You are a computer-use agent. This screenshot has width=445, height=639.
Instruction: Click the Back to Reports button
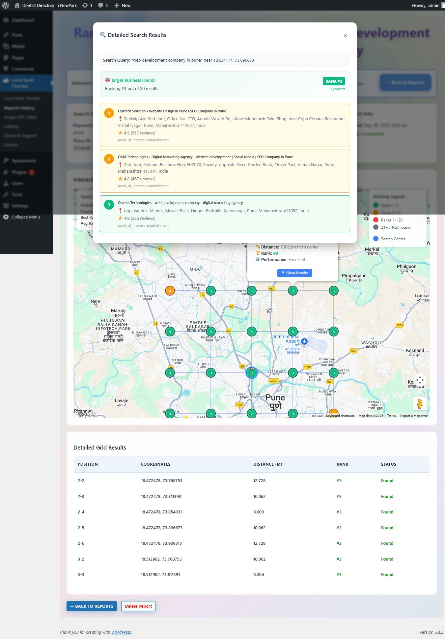(x=92, y=606)
